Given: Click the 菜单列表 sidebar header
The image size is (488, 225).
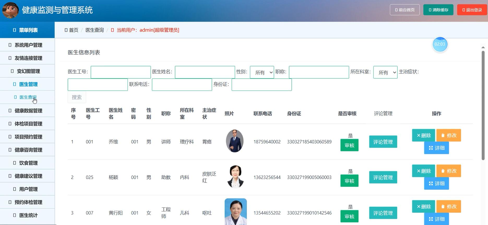Looking at the screenshot, I should (27, 30).
